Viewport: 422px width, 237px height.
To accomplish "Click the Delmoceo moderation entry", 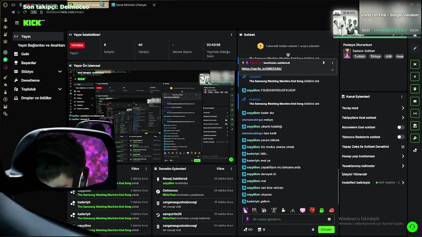I will [x=195, y=193].
